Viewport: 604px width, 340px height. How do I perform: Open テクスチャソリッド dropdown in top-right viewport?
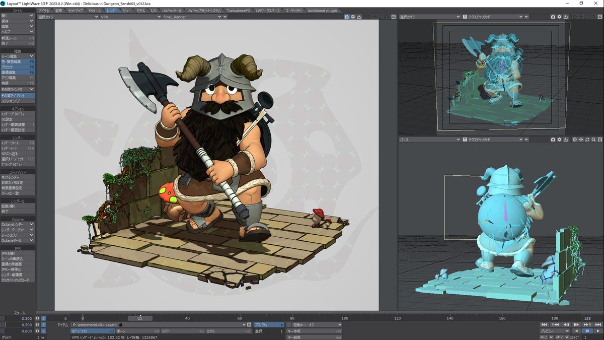tap(494, 17)
